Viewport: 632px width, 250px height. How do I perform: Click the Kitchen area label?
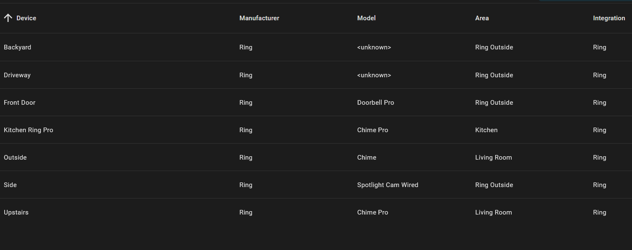tap(486, 130)
